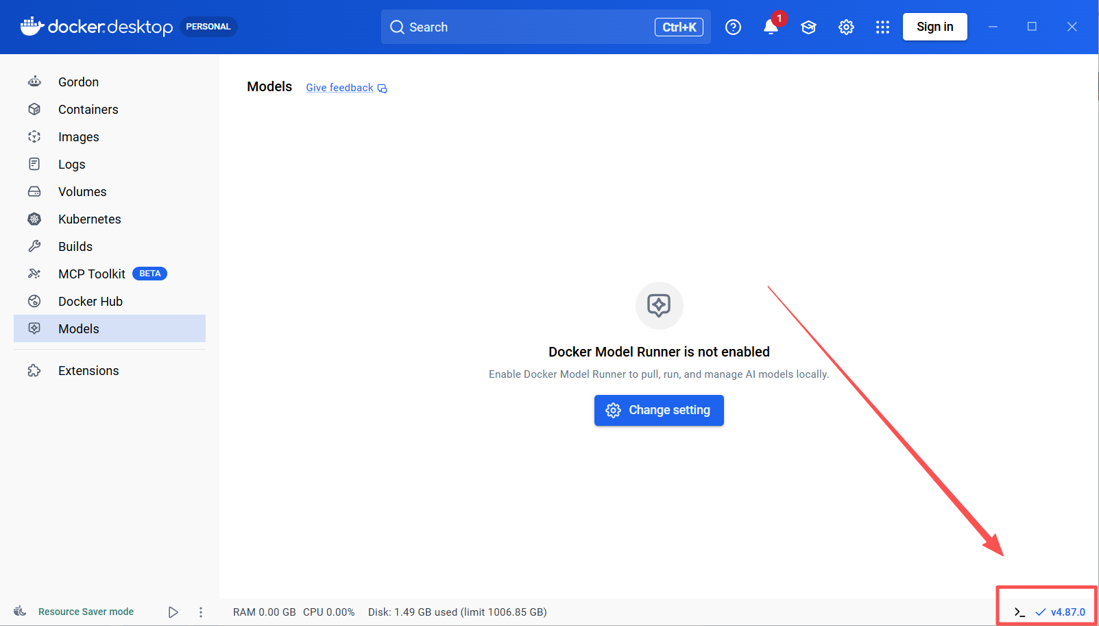
Task: Click the Disk usage status text
Action: click(x=457, y=612)
